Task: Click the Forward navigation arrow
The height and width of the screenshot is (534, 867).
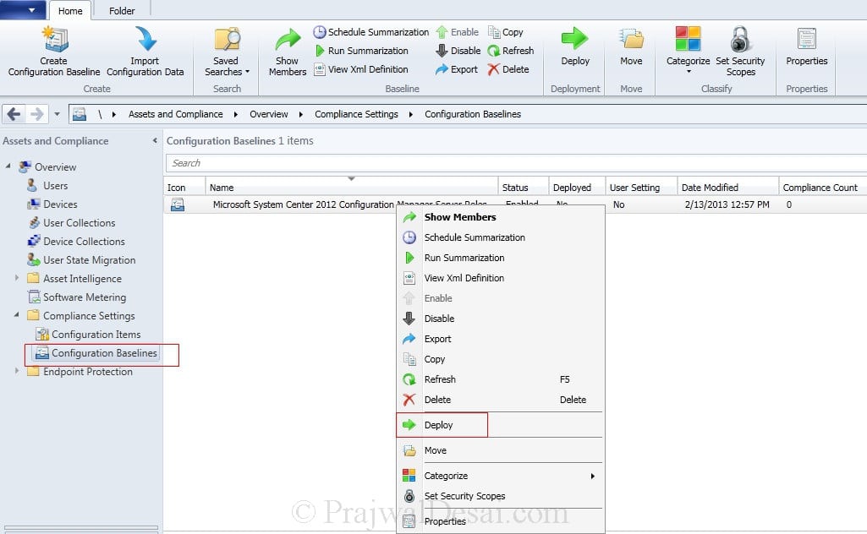Action: [36, 114]
